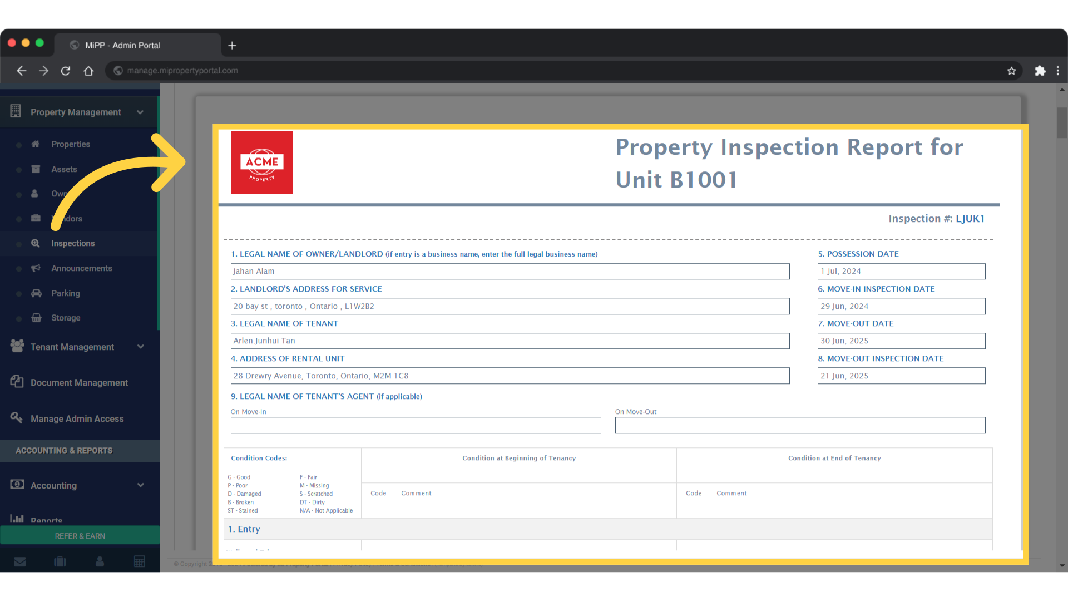Open Manage Admin Access
The height and width of the screenshot is (601, 1068).
click(x=77, y=418)
